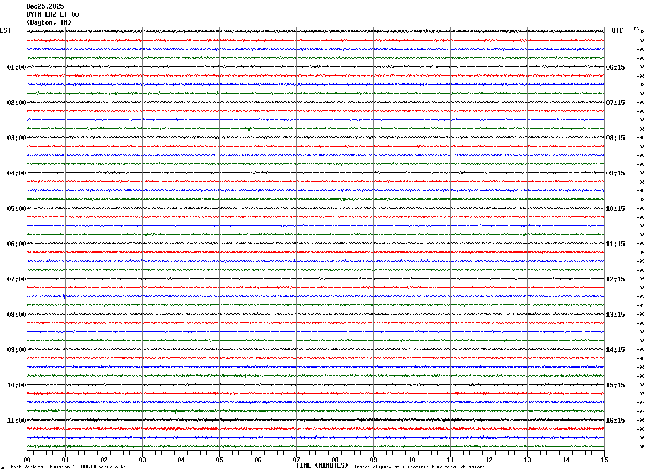Click minute 15 on the time axis
Viewport: 647px width, 474px height.
tap(604, 460)
